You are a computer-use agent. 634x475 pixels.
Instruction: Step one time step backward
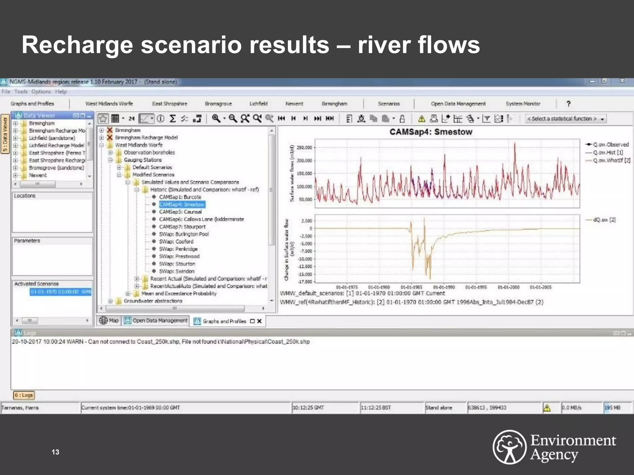(x=293, y=118)
